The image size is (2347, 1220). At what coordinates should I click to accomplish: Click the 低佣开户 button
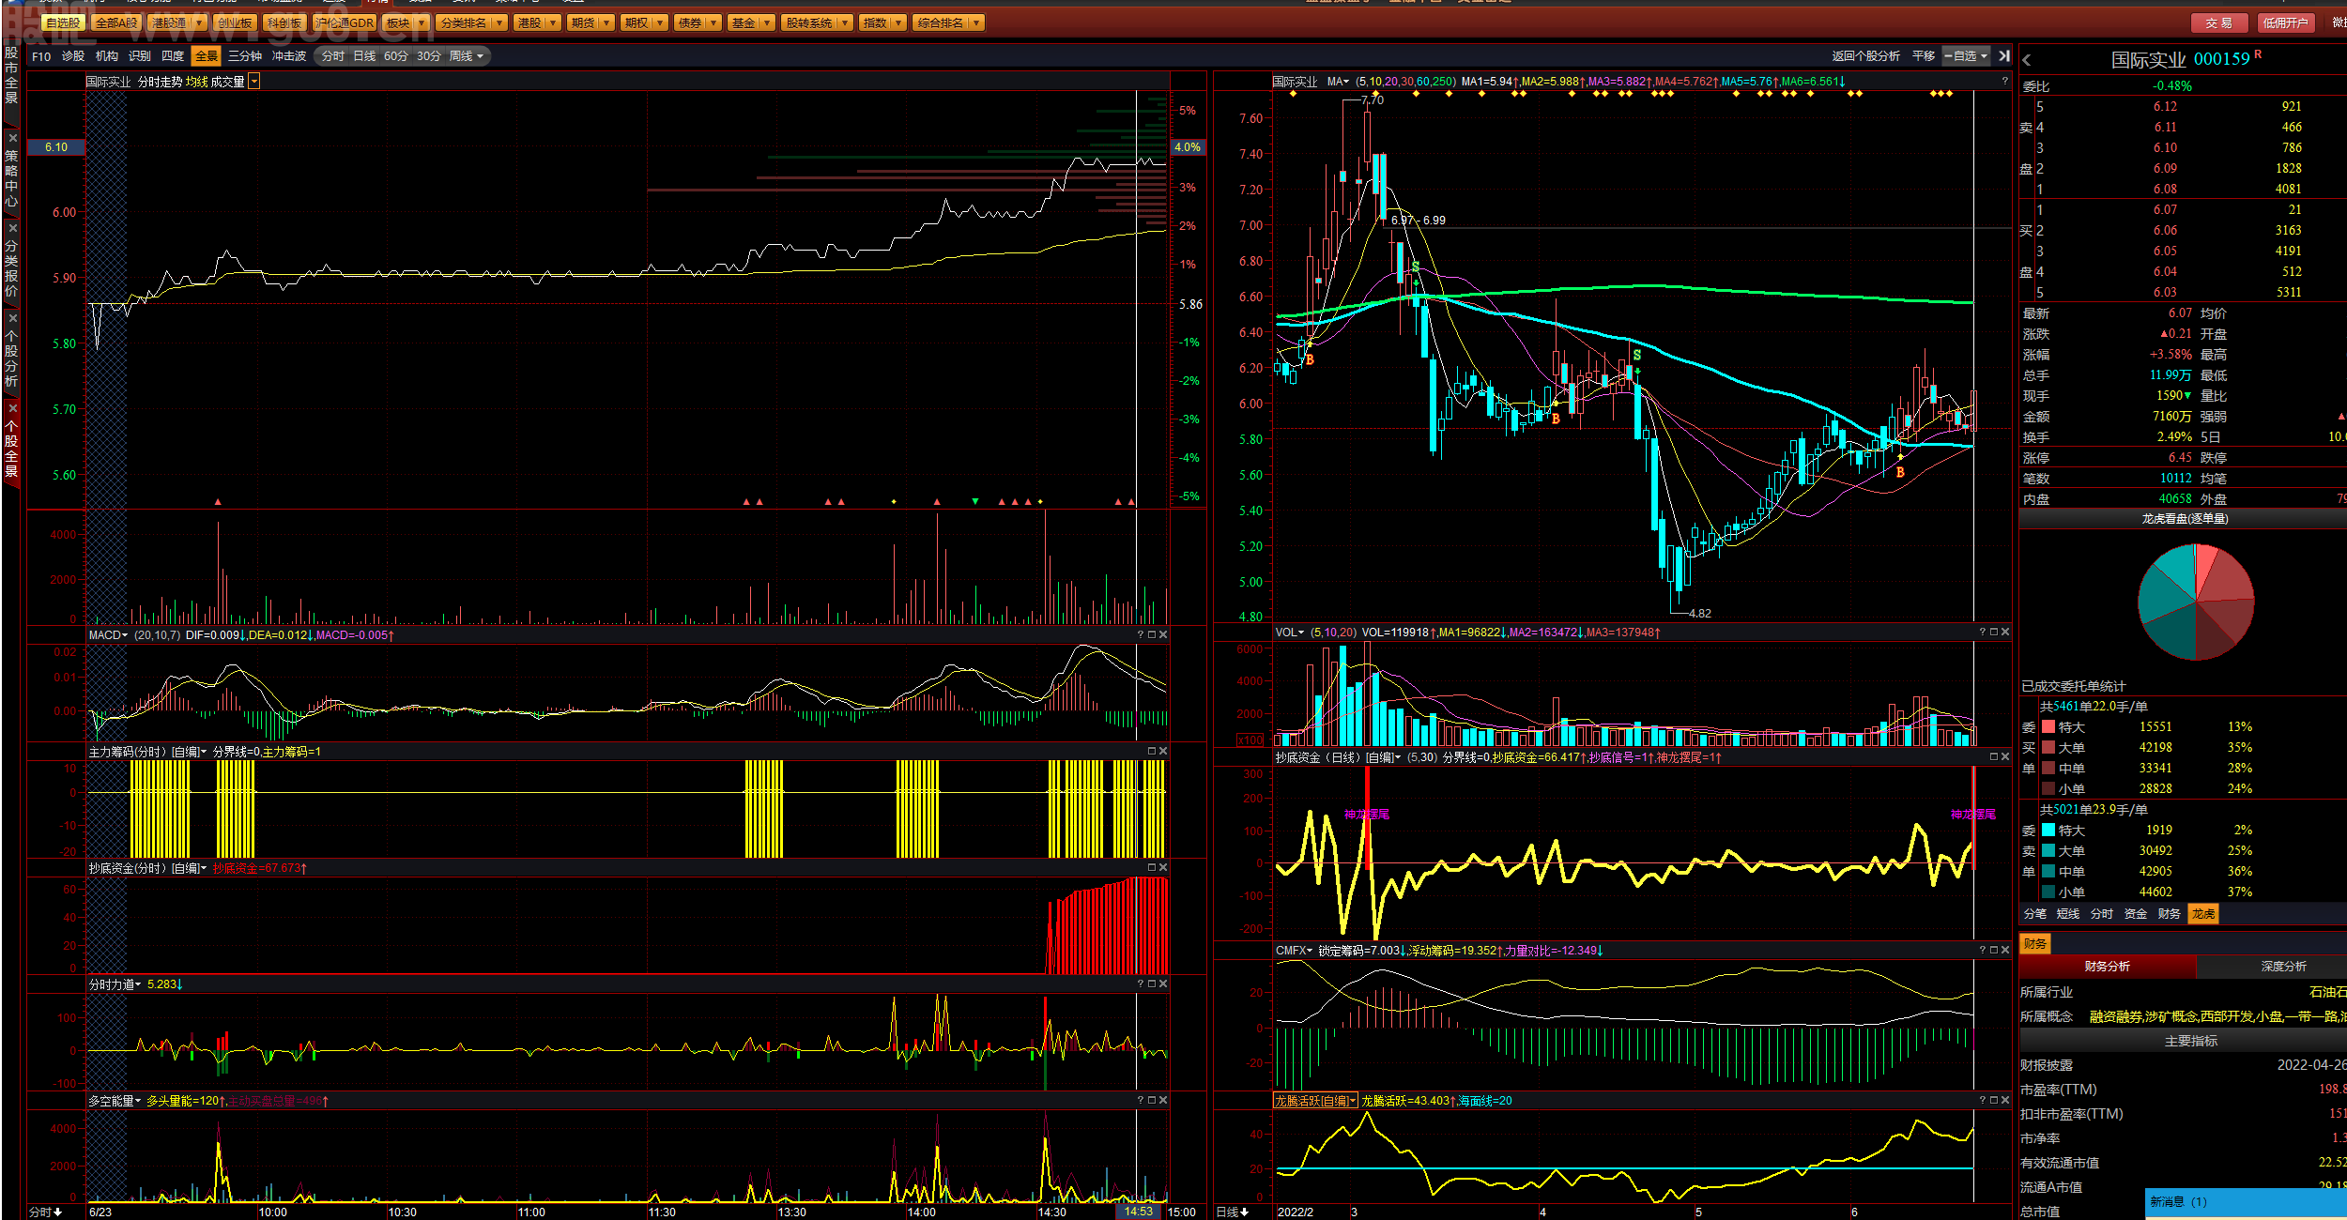tap(2285, 23)
